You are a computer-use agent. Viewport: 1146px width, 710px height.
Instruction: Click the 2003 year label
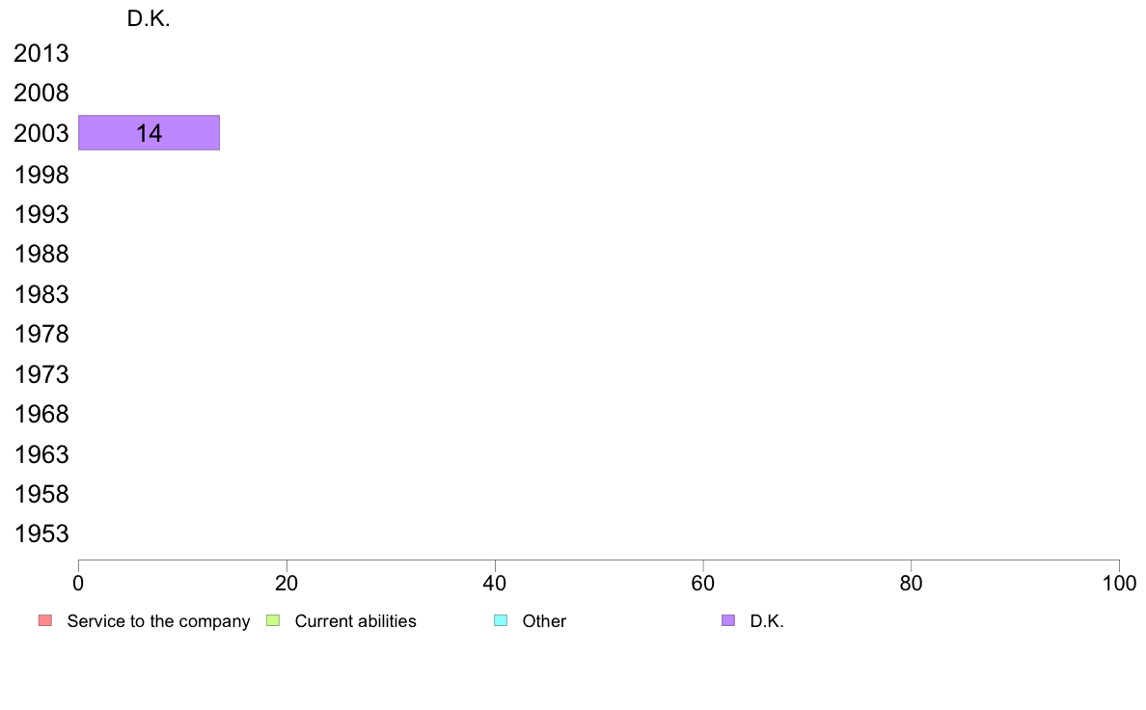pos(41,134)
